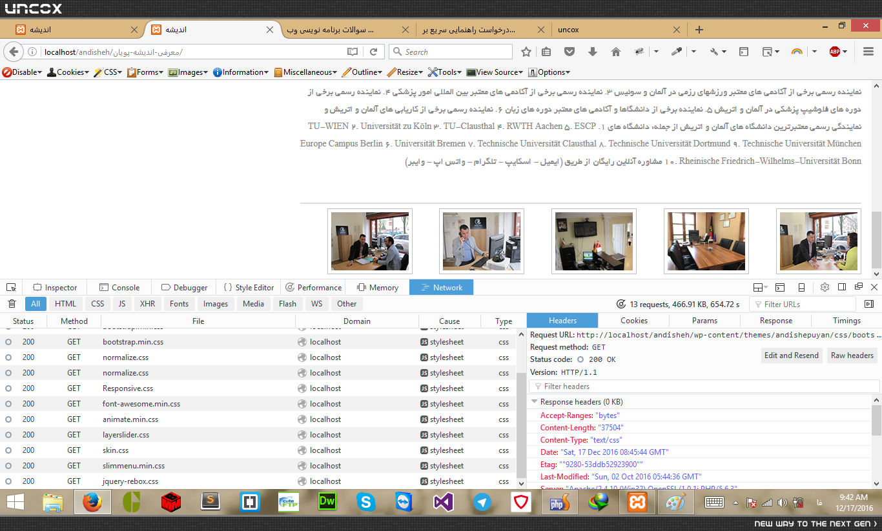Open the View Source dropdown
Image resolution: width=882 pixels, height=531 pixels.
tap(496, 72)
